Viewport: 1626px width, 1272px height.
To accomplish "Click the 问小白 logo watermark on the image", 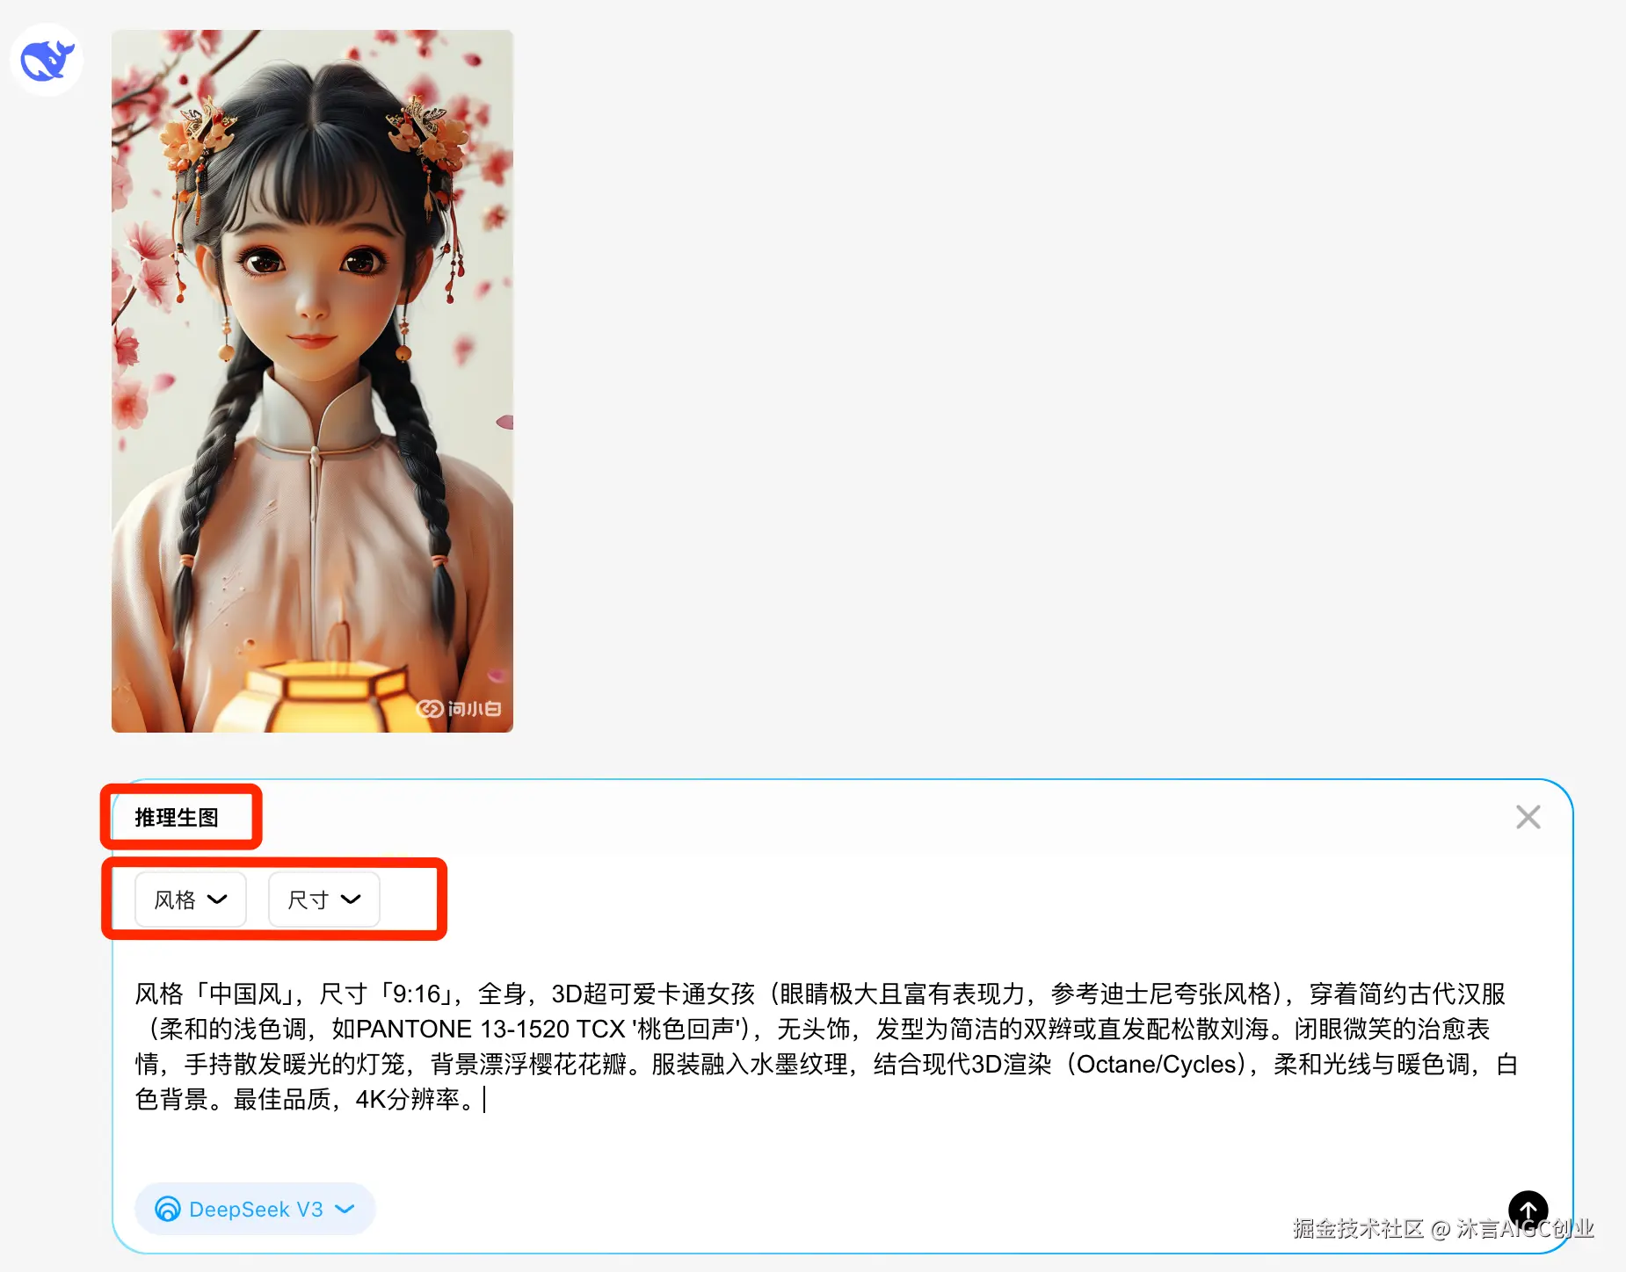I will click(x=459, y=708).
